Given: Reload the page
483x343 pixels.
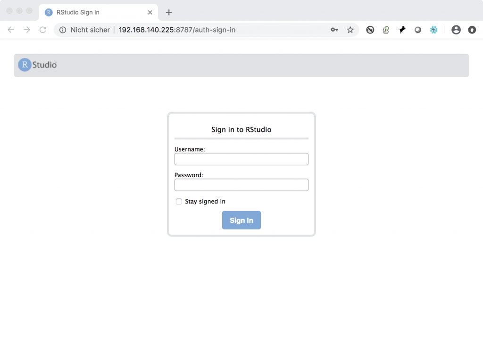Looking at the screenshot, I should pos(43,30).
